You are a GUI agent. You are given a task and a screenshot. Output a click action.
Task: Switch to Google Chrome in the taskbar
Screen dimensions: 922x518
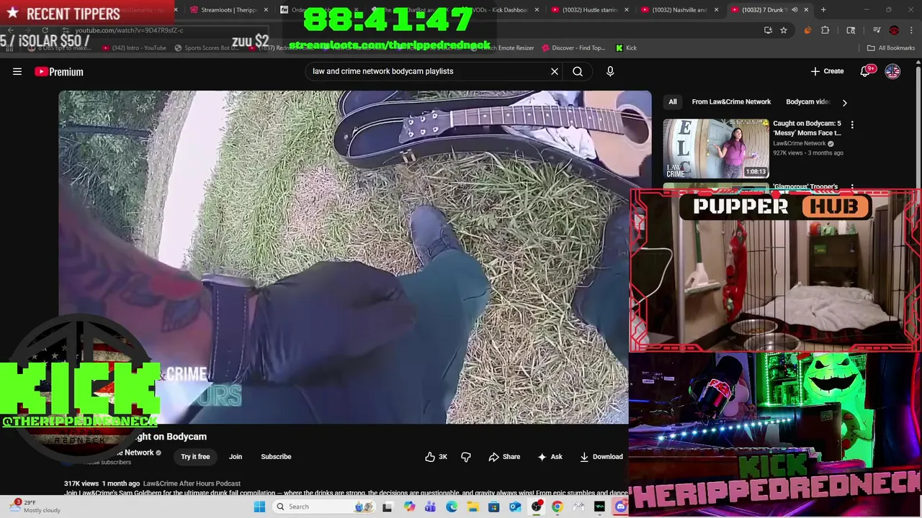click(x=558, y=506)
